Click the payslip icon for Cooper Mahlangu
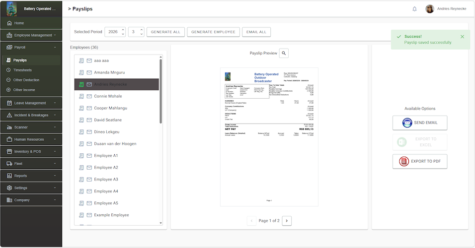This screenshot has height=248, width=475. (x=81, y=108)
